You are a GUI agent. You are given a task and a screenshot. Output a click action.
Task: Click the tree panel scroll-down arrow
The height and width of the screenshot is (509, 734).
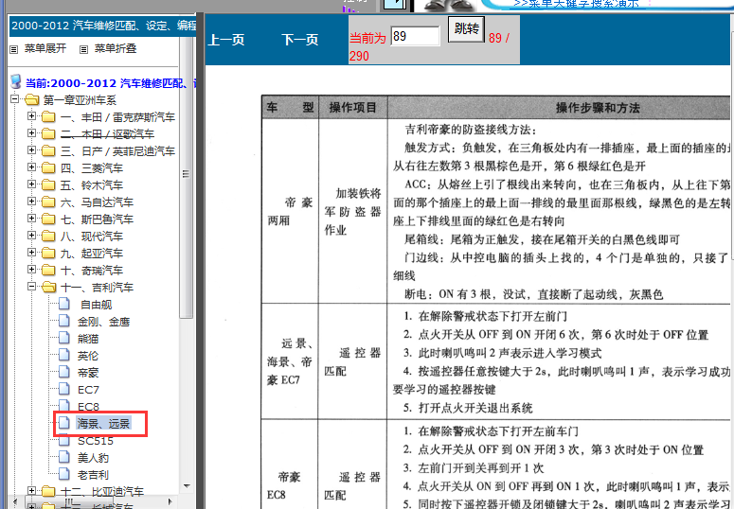click(x=187, y=485)
